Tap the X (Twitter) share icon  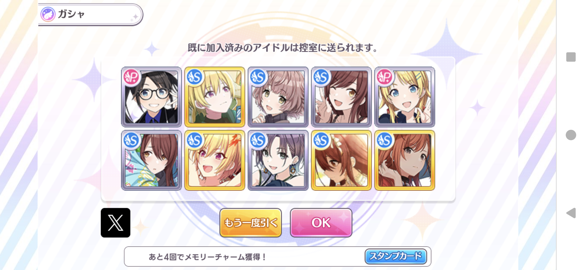115,223
